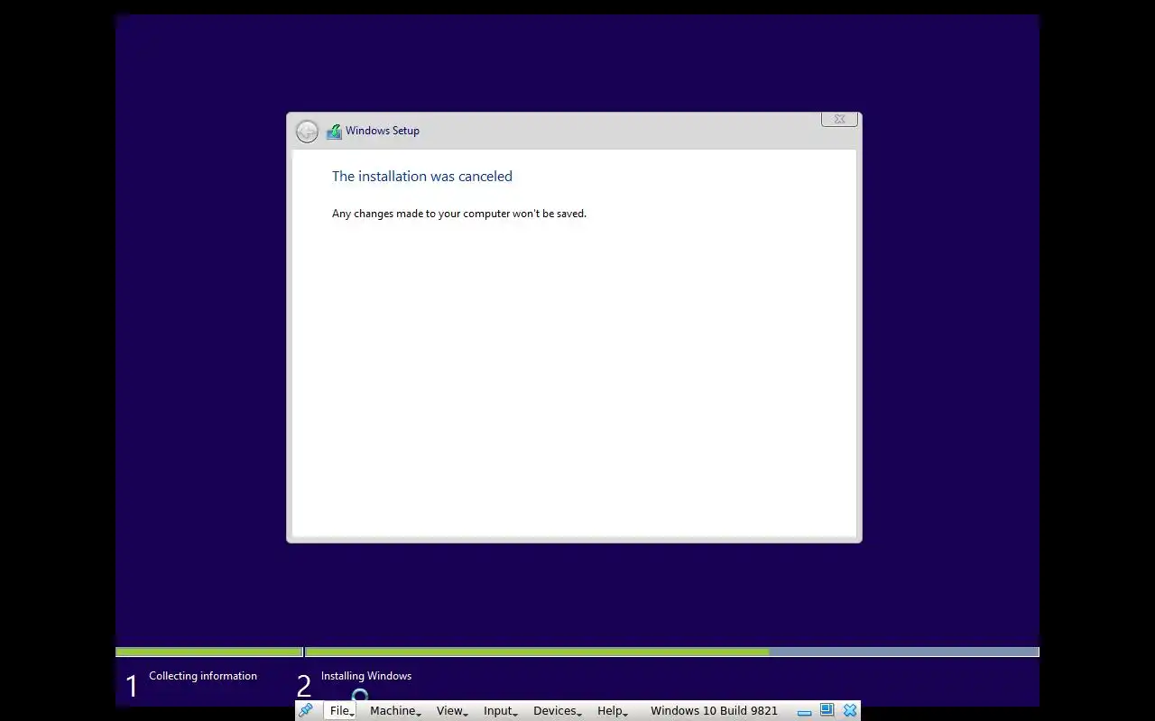
Task: Click the Collecting information progress bar
Action: pyautogui.click(x=208, y=652)
